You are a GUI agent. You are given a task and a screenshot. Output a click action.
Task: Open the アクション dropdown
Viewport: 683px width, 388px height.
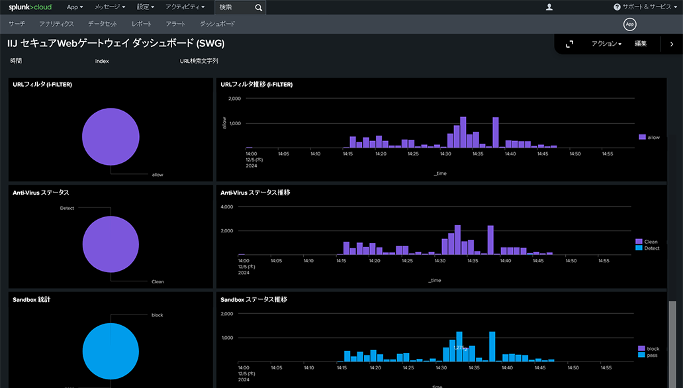tap(606, 44)
